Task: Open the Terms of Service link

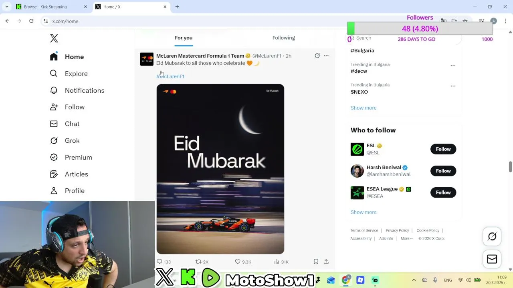Action: tap(364, 230)
